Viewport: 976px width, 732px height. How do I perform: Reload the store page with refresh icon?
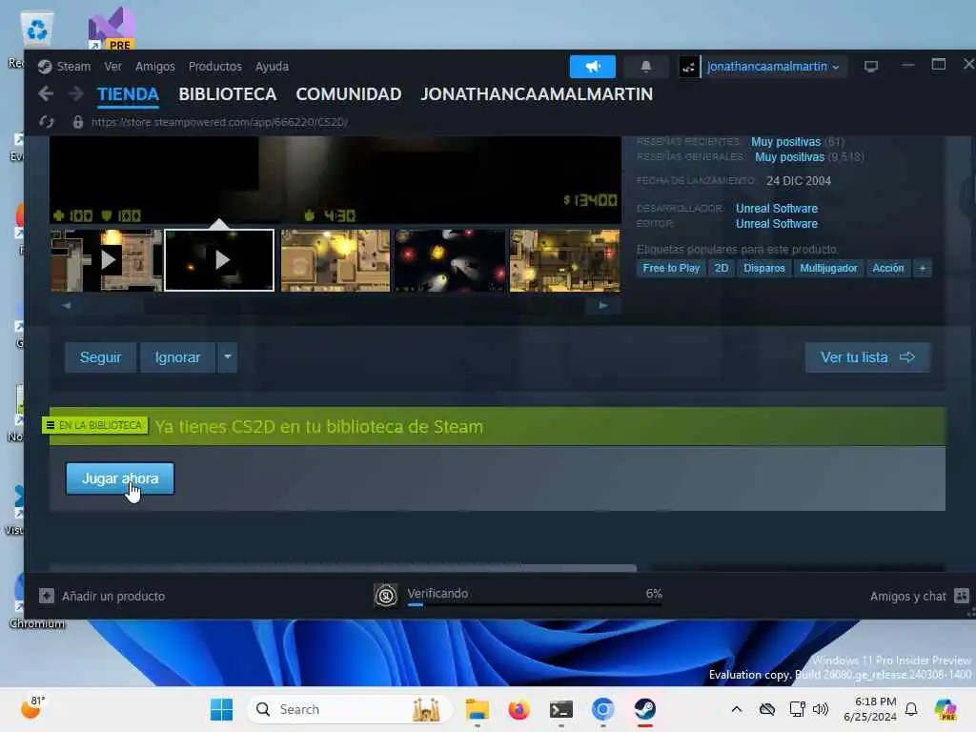(47, 122)
